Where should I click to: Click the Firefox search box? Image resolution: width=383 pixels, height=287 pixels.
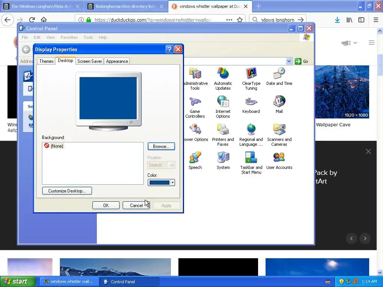click(278, 20)
